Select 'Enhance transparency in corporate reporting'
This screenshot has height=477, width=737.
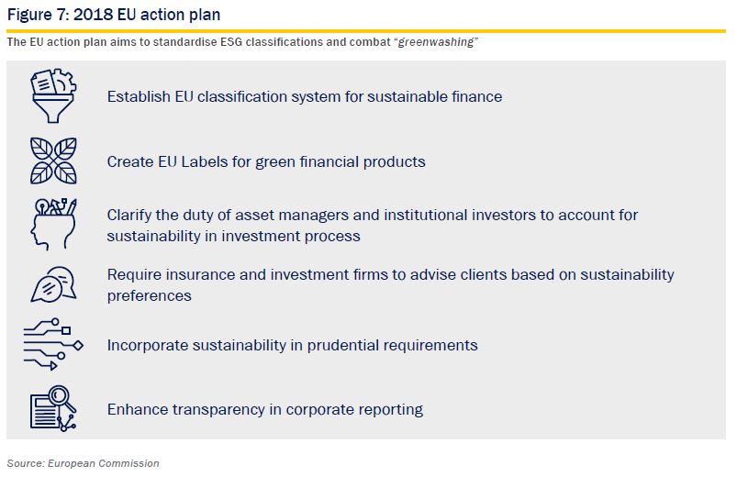(x=265, y=409)
